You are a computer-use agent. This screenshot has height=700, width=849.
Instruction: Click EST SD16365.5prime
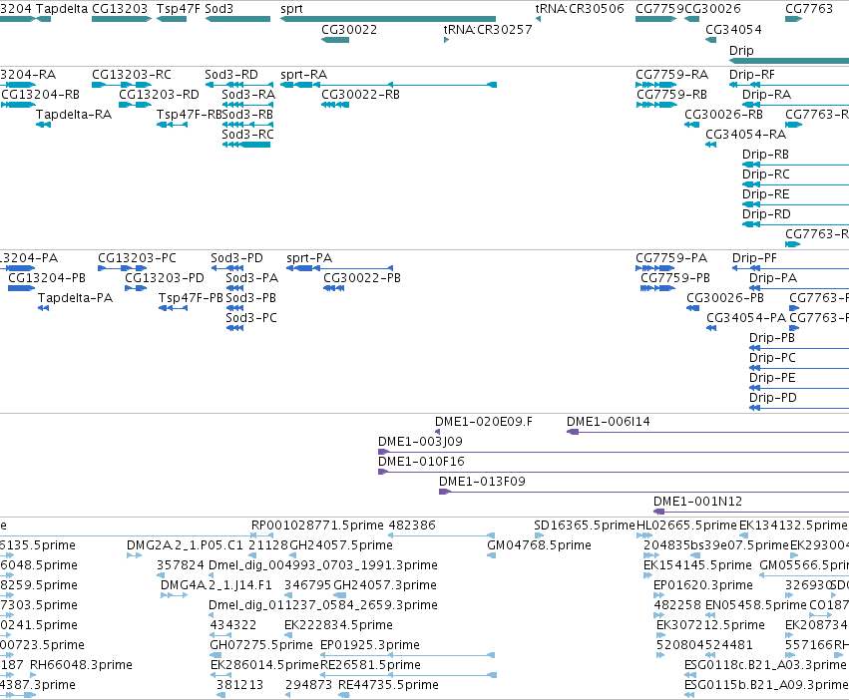(538, 535)
